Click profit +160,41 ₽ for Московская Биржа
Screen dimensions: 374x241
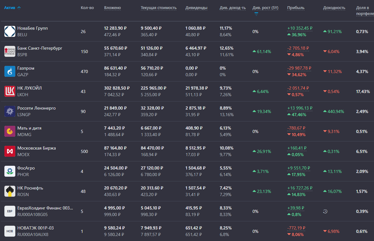click(x=297, y=148)
